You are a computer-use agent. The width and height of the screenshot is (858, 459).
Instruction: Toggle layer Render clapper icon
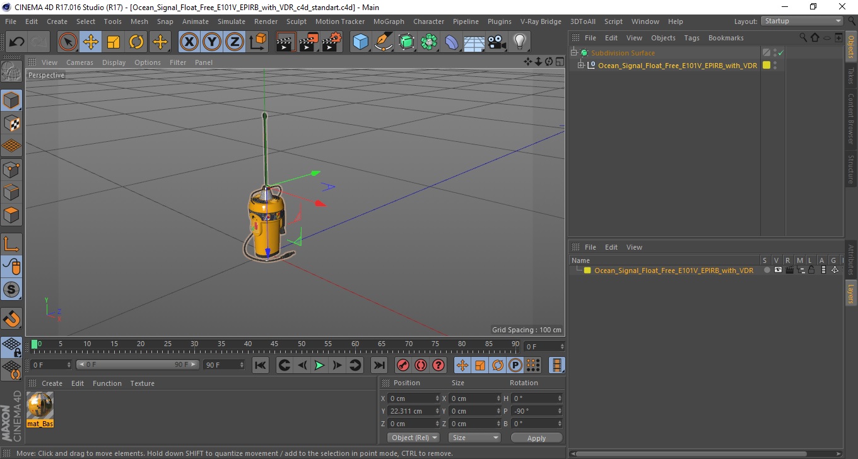(x=789, y=270)
